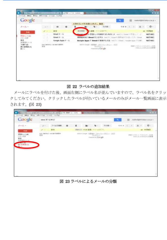Click browser back arrow in Figure 23 window
The height and width of the screenshot is (240, 167).
point(16,113)
